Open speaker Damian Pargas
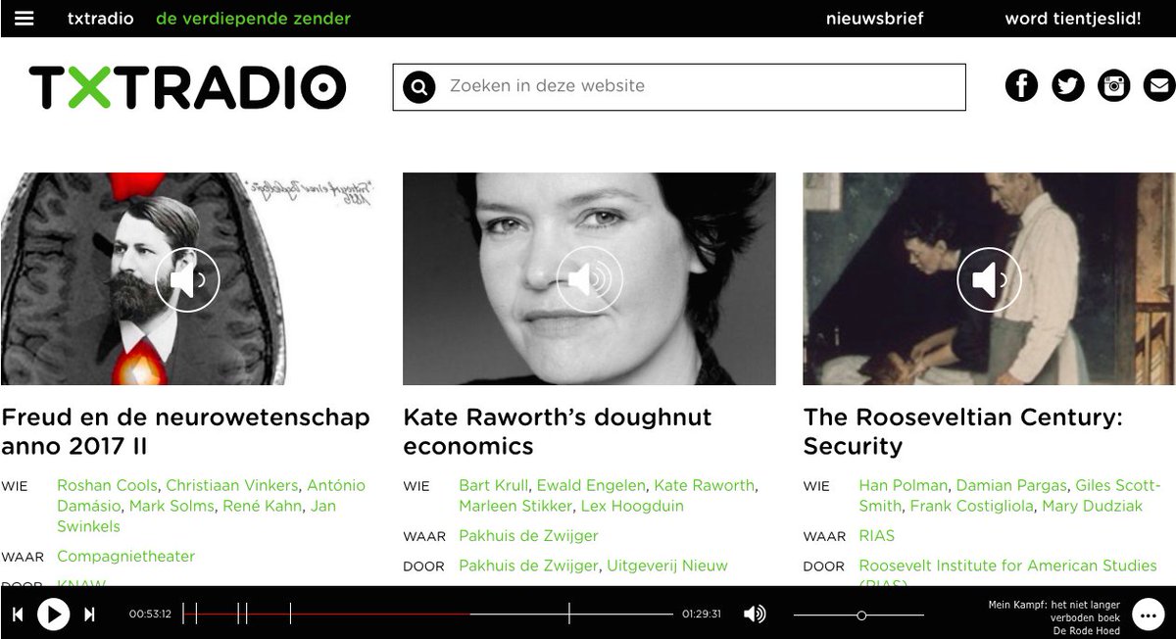The height and width of the screenshot is (639, 1176). 1011,485
